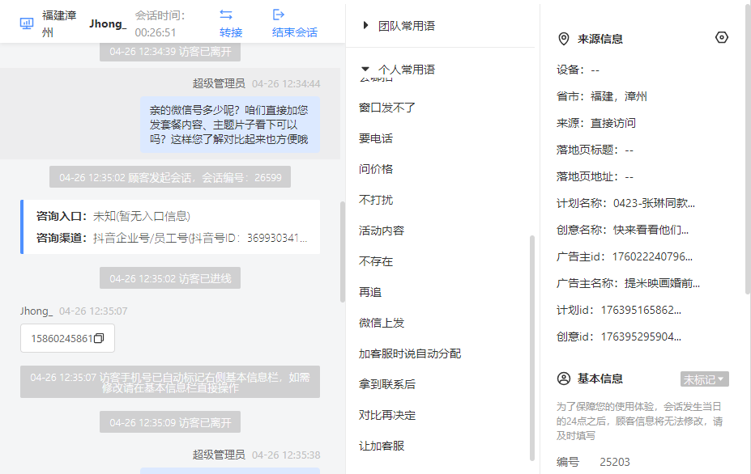Select the quick phrase 要电话
Screen dimensions: 751x474
pos(376,138)
